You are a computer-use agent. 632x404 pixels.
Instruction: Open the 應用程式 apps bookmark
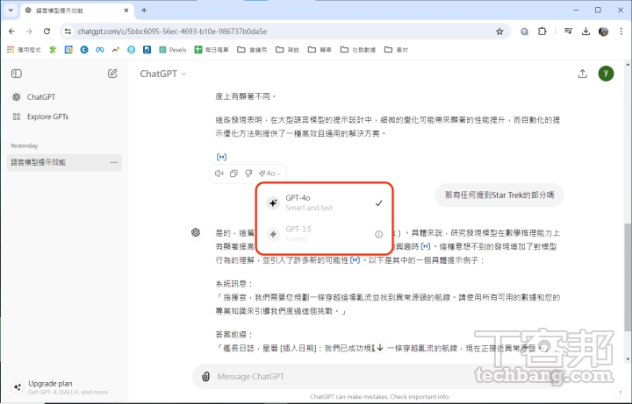(25, 50)
